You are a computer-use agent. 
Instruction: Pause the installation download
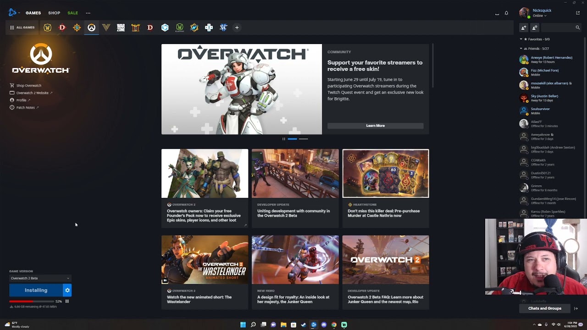(x=67, y=301)
